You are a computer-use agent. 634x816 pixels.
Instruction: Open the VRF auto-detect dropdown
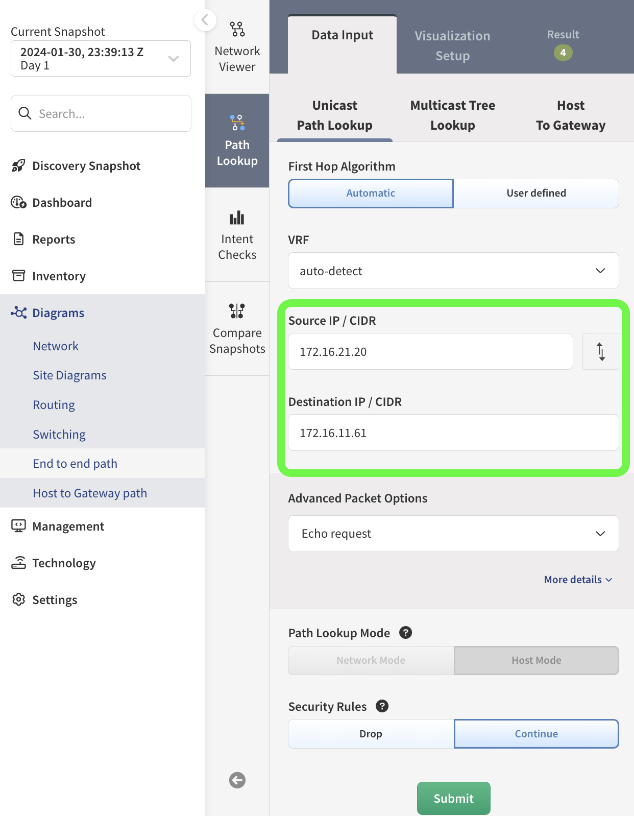(x=453, y=271)
